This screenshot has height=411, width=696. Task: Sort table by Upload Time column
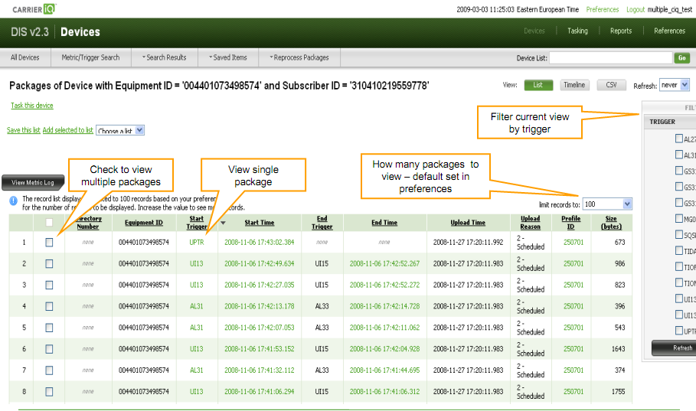[x=468, y=223]
